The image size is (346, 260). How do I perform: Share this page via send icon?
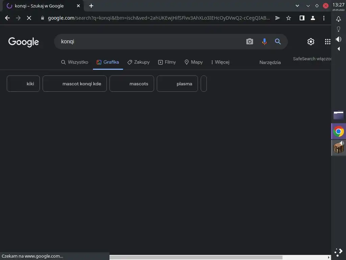278,18
